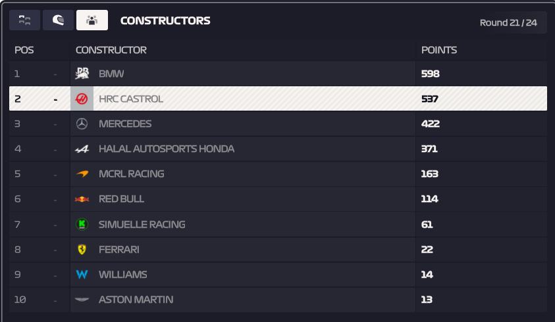
Task: Click the Simuelle Racing green logo
Action: (x=82, y=224)
